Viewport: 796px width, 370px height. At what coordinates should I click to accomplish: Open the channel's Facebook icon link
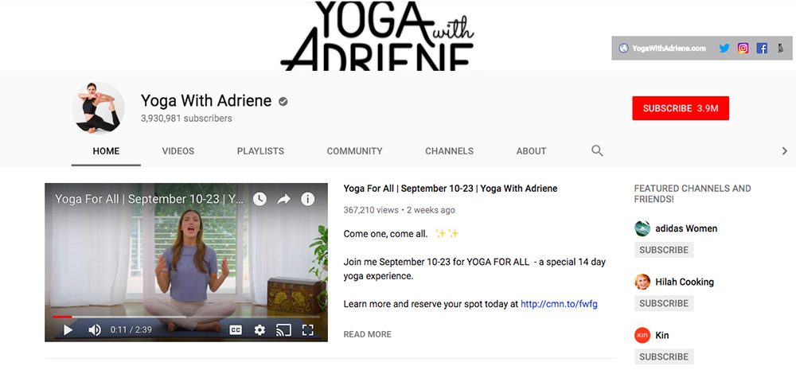tap(762, 49)
